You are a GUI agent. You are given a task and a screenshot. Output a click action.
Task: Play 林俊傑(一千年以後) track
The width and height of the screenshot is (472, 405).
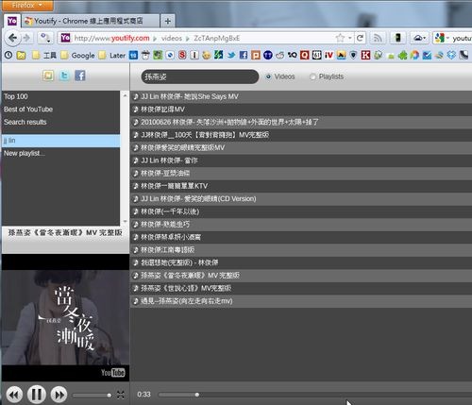point(301,211)
